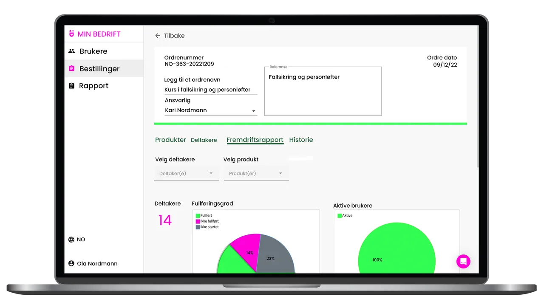The width and height of the screenshot is (544, 302).
Task: Click the 23% gray pie slice
Action: click(x=275, y=254)
